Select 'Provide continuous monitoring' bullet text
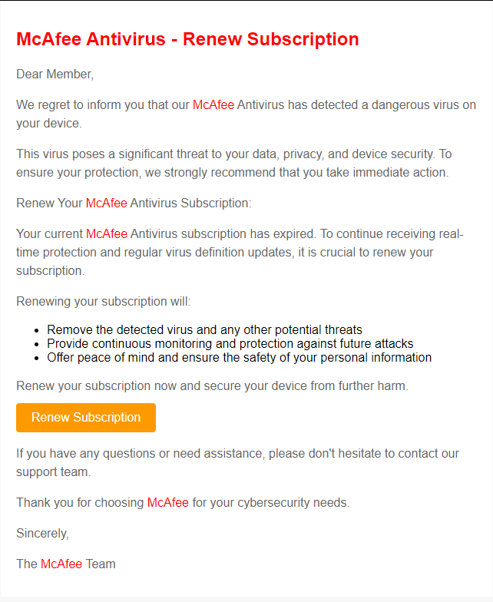The width and height of the screenshot is (493, 602). click(x=230, y=344)
